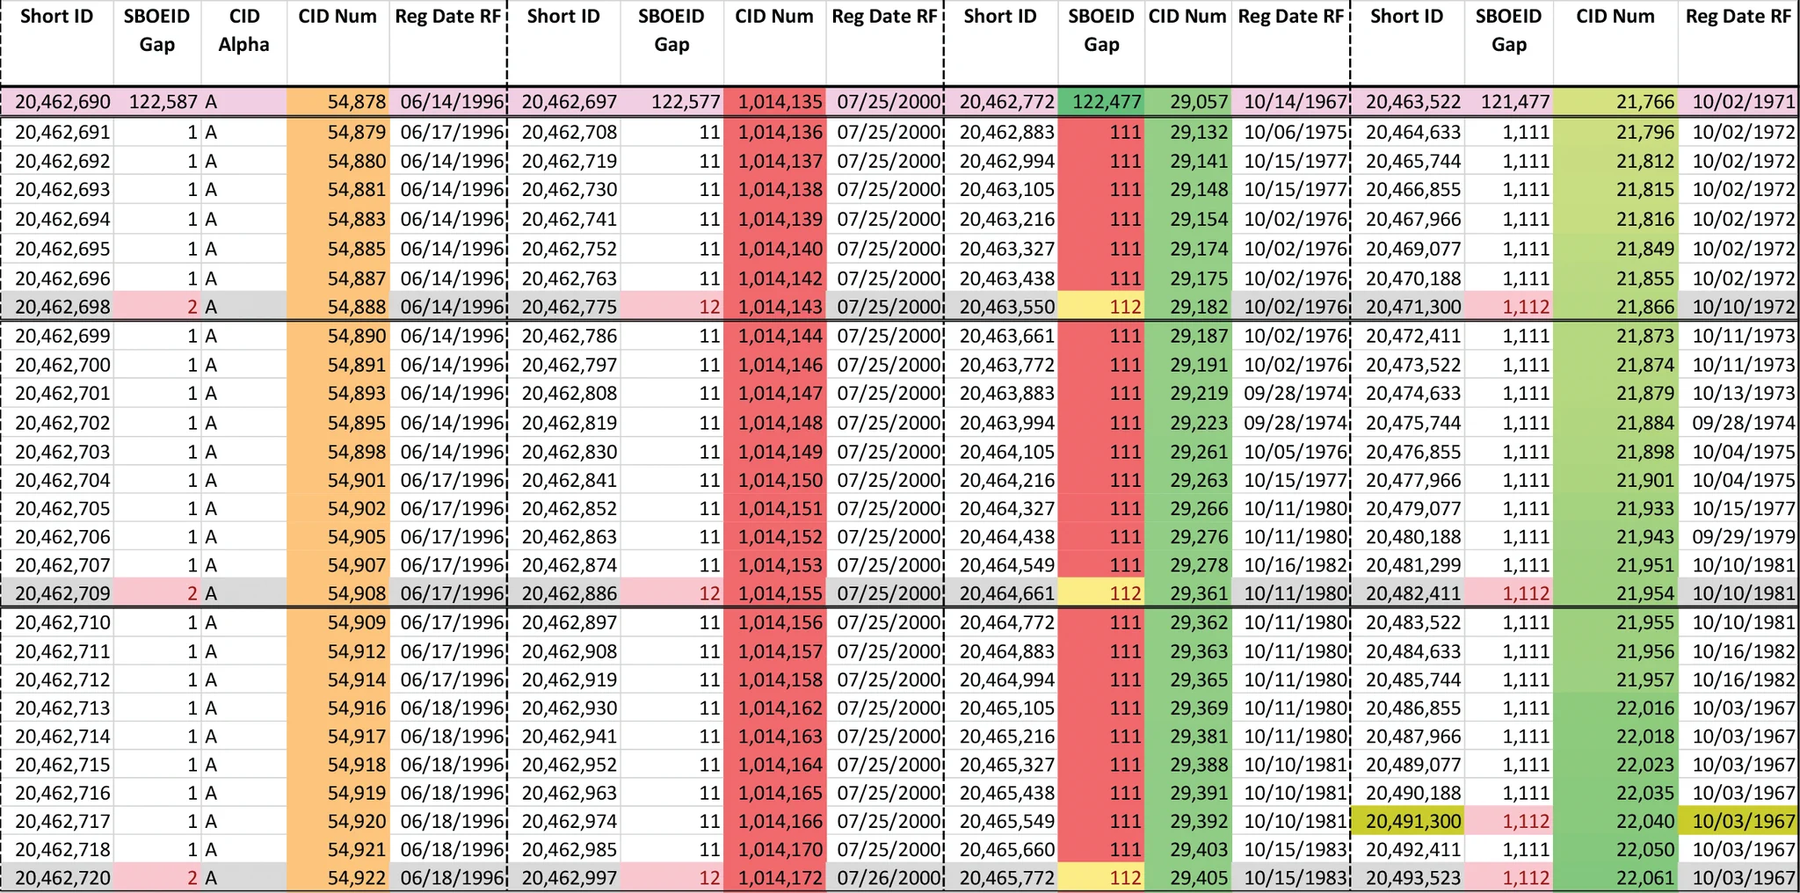This screenshot has width=1800, height=893.
Task: Click Short ID cell 20,462,709
Action: 57,593
